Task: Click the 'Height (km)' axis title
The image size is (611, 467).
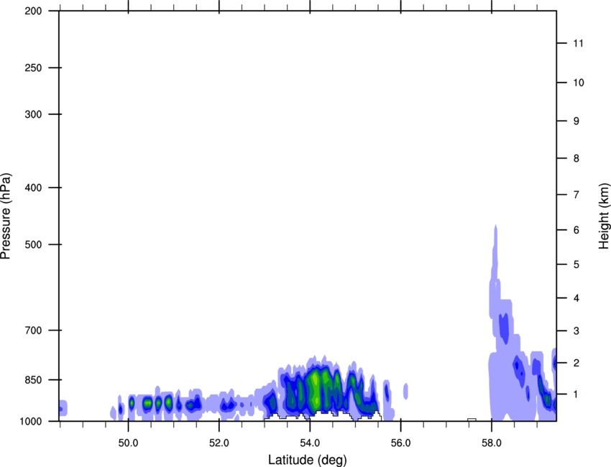Action: coord(604,216)
